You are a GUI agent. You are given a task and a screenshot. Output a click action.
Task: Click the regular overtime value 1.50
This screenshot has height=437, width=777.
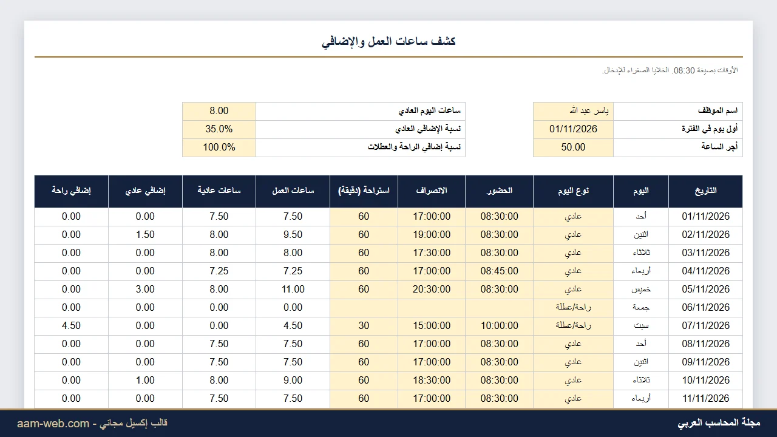click(145, 235)
